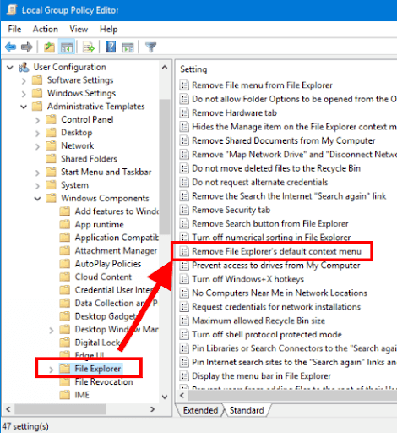Image resolution: width=397 pixels, height=433 pixels.
Task: Click policy icon beside Do not request alternate credentials
Action: (184, 183)
